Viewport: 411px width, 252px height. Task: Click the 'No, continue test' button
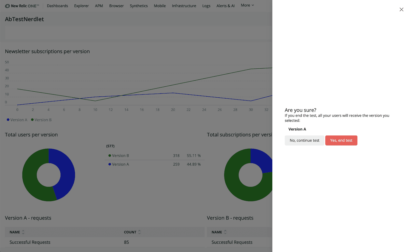click(x=304, y=140)
